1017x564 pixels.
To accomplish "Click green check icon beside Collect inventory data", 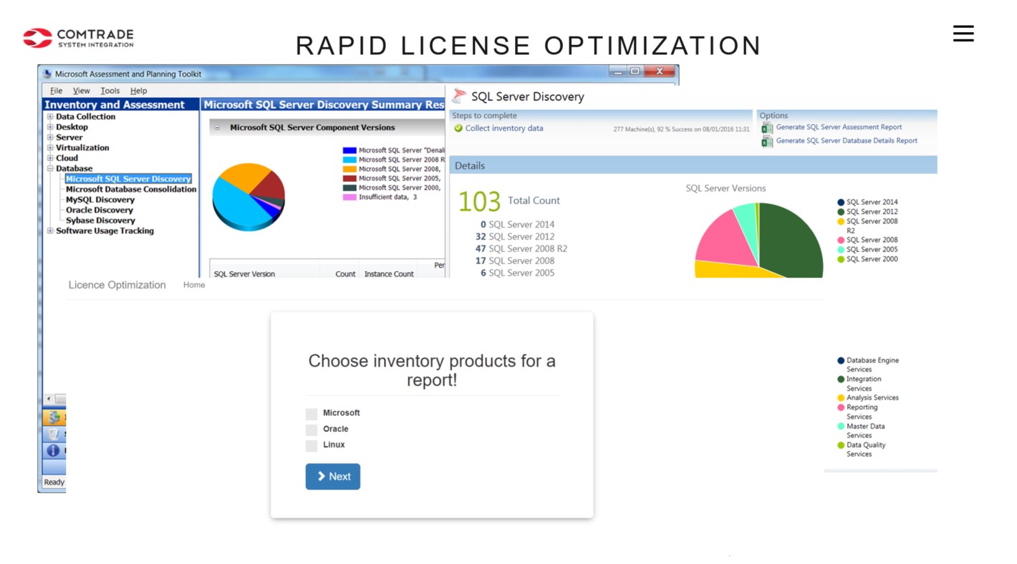I will click(458, 129).
